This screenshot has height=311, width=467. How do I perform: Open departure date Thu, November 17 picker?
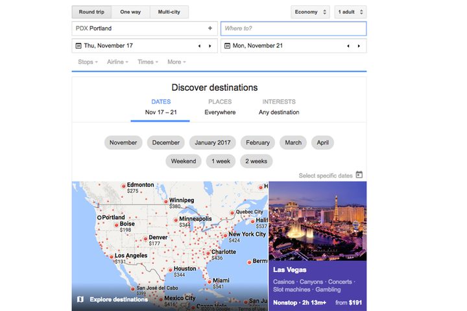[x=145, y=46]
